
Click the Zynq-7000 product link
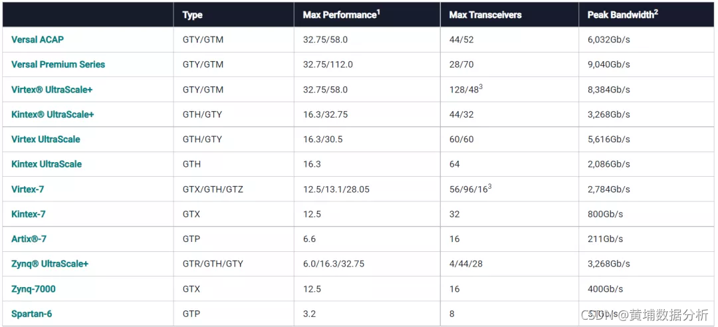(x=33, y=289)
